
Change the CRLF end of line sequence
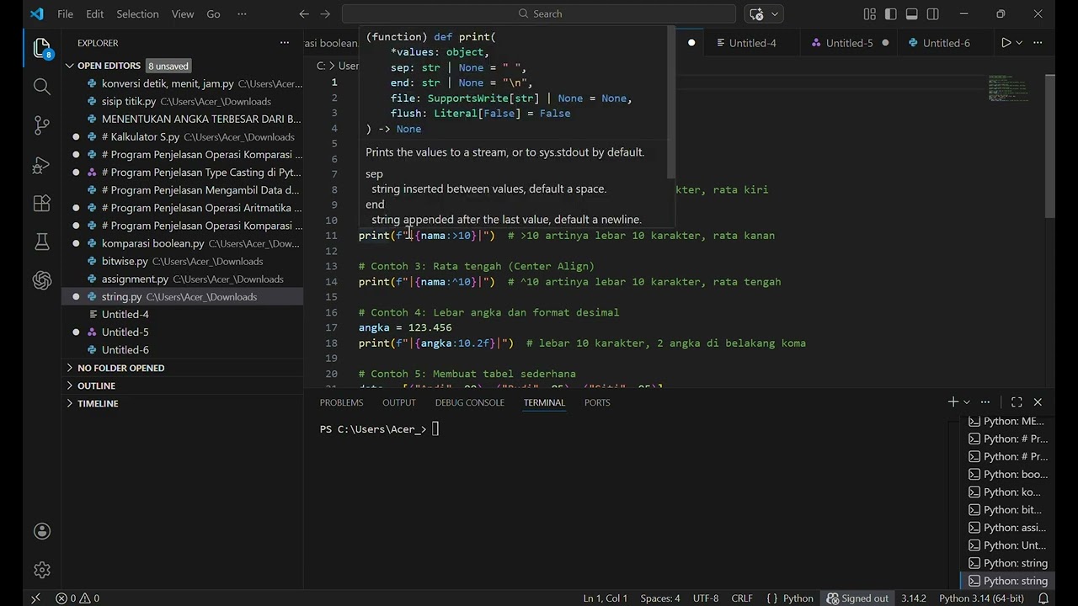(x=742, y=598)
